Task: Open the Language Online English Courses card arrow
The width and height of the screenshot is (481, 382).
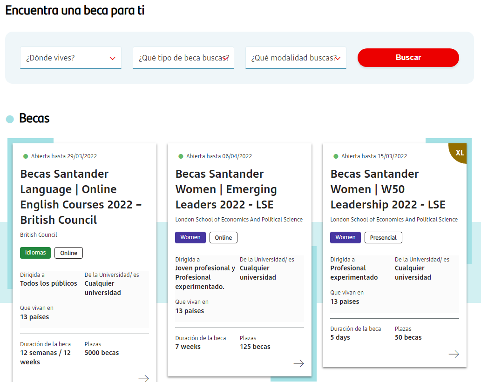Action: coord(143,378)
